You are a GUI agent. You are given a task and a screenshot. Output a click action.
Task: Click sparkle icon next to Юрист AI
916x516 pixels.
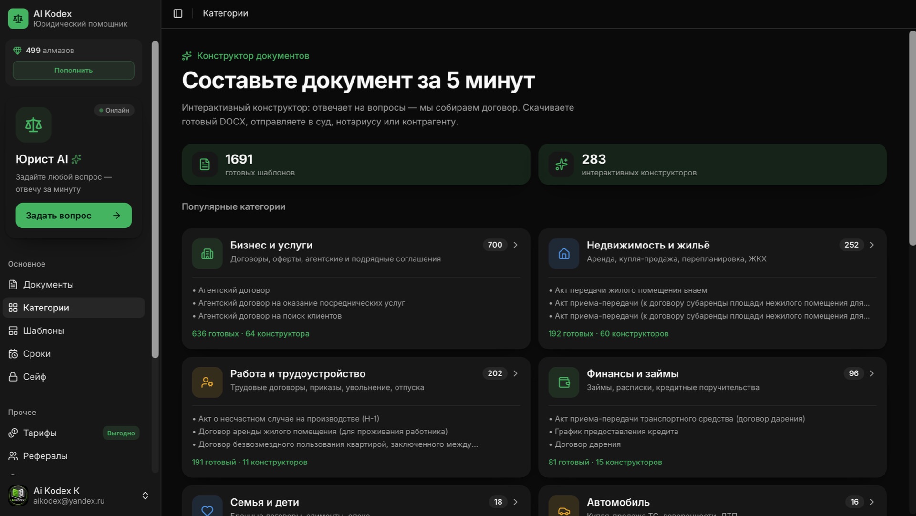click(x=76, y=159)
